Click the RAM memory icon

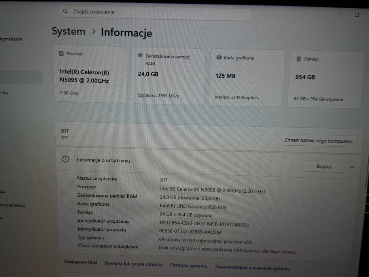[x=140, y=55]
